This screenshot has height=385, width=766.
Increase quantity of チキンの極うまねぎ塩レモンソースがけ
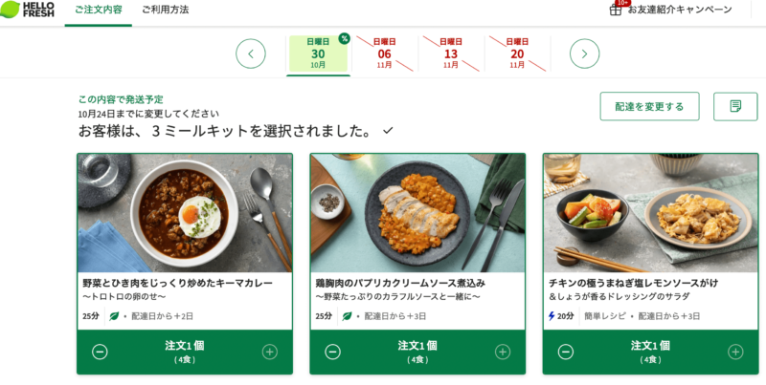(735, 352)
